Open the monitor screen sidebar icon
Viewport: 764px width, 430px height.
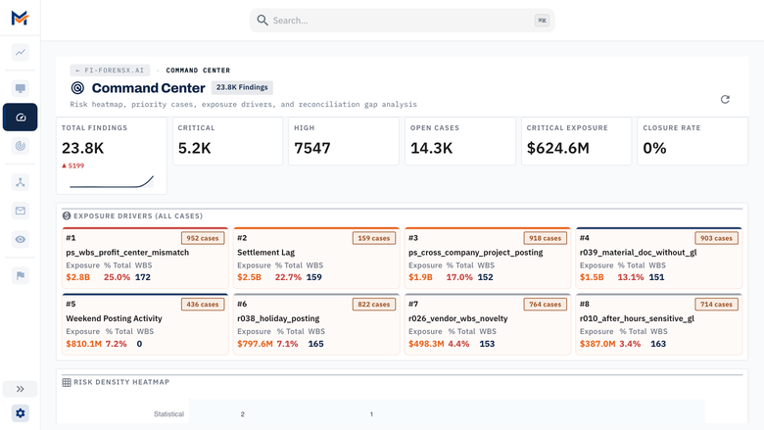coord(20,88)
